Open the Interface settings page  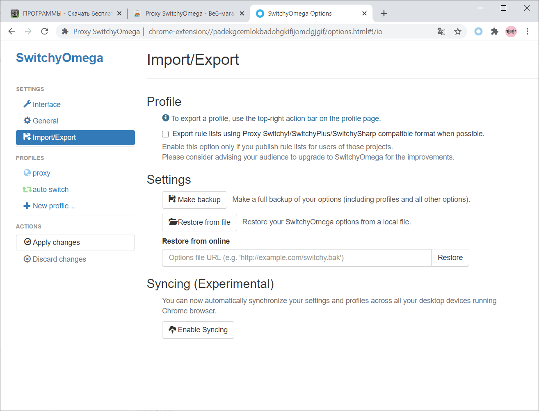point(46,105)
